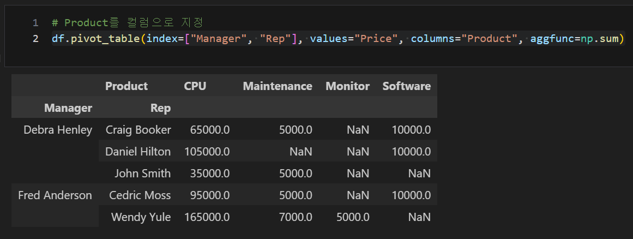Click the 165000.0 CPU cell
Image resolution: width=633 pixels, height=239 pixels.
[x=207, y=217]
